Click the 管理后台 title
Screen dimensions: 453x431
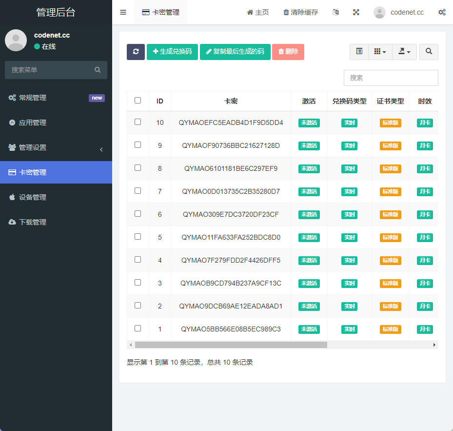56,12
